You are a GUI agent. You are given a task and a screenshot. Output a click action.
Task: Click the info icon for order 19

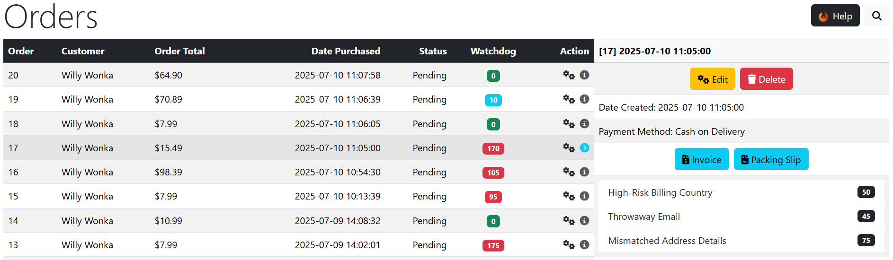coord(584,99)
